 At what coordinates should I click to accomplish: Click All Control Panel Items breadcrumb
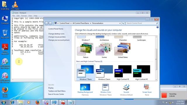click(x=81, y=23)
